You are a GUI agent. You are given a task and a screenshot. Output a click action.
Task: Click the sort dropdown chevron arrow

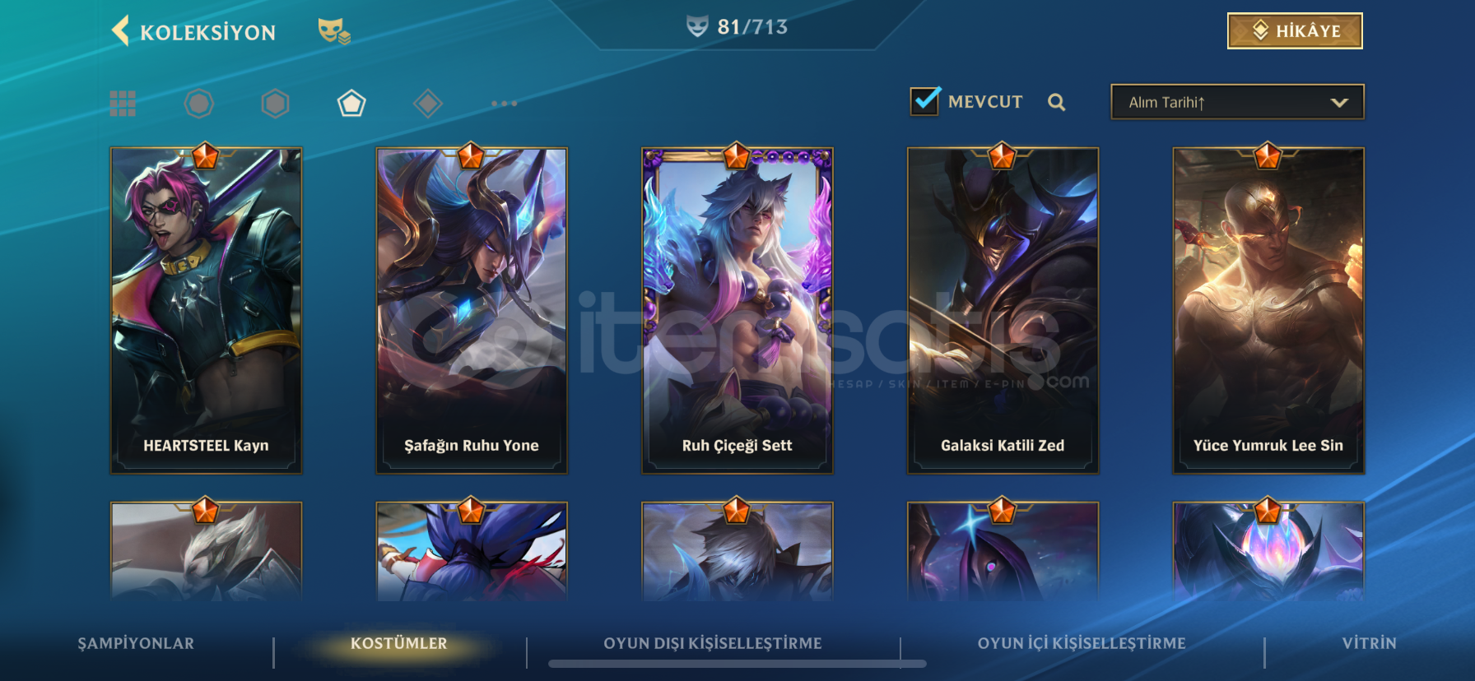(x=1339, y=103)
